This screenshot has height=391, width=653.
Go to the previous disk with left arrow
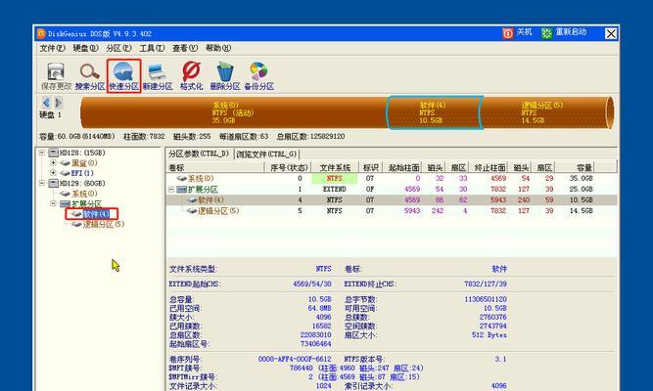pos(46,103)
